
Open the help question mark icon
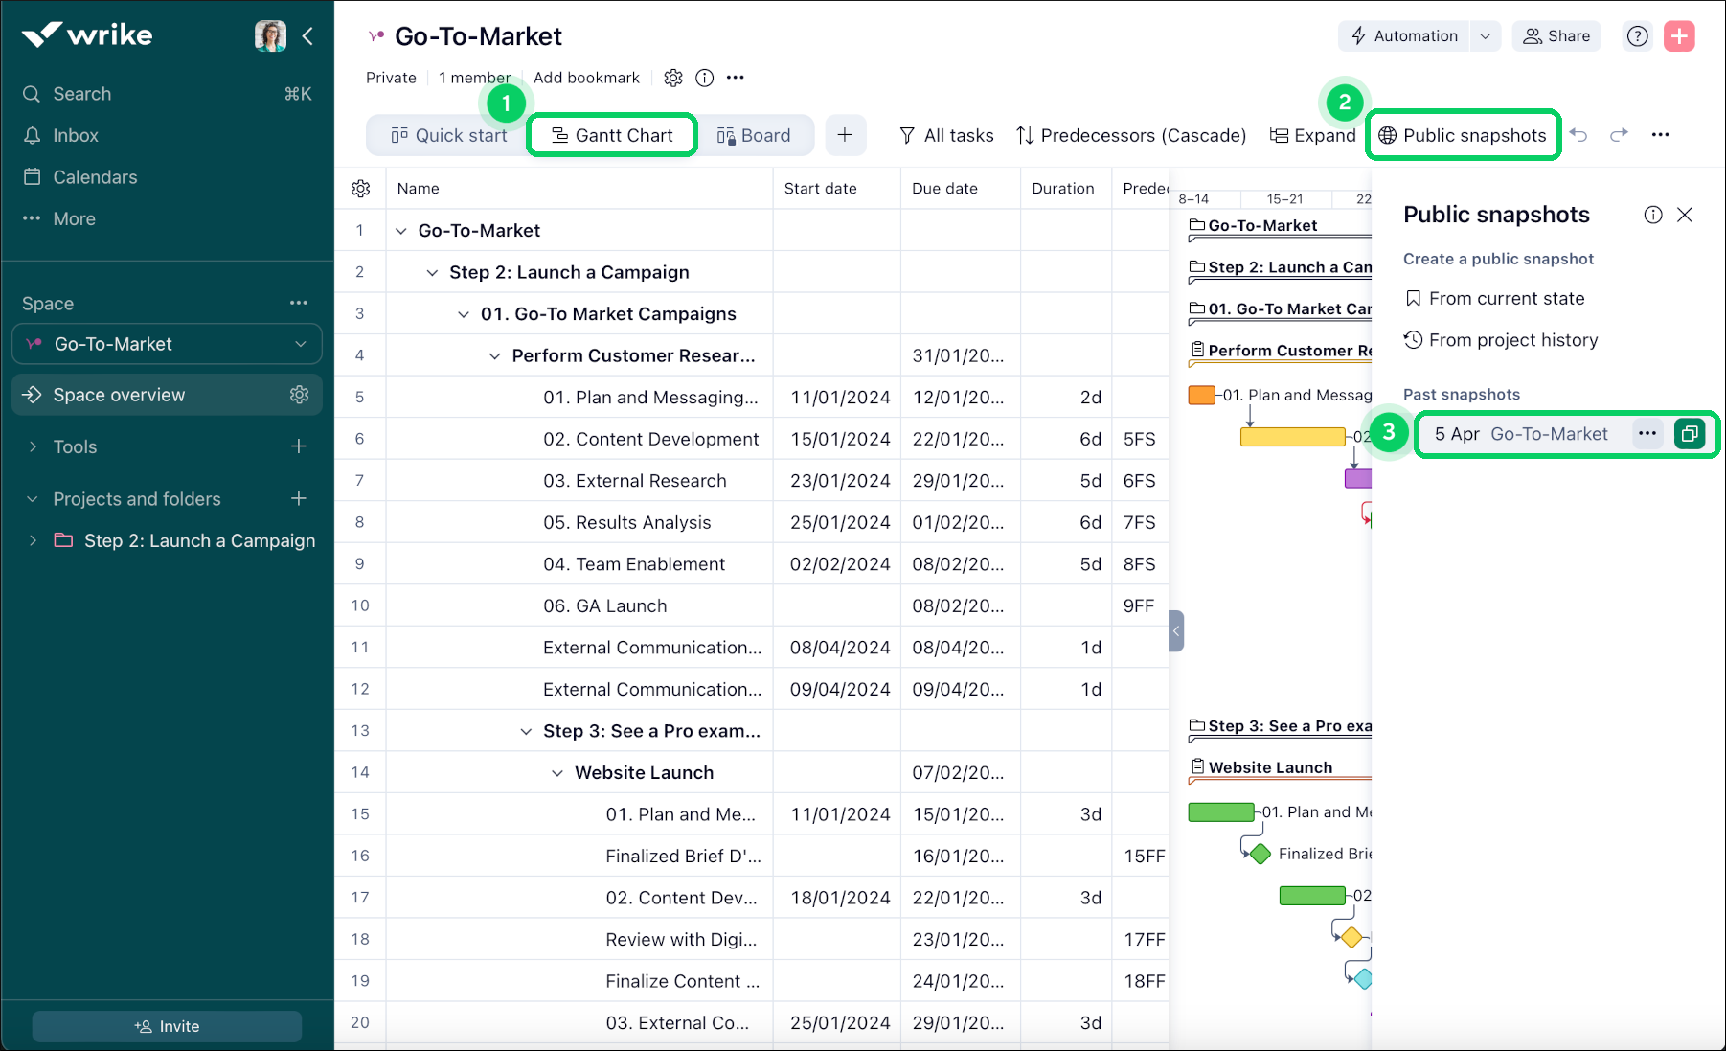pos(1638,36)
